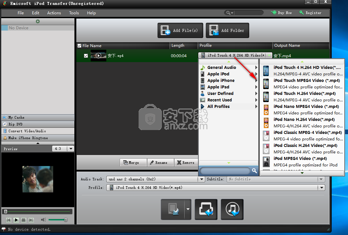Click the Buy Now cart icon
The width and height of the screenshot is (348, 235).
(x=274, y=13)
